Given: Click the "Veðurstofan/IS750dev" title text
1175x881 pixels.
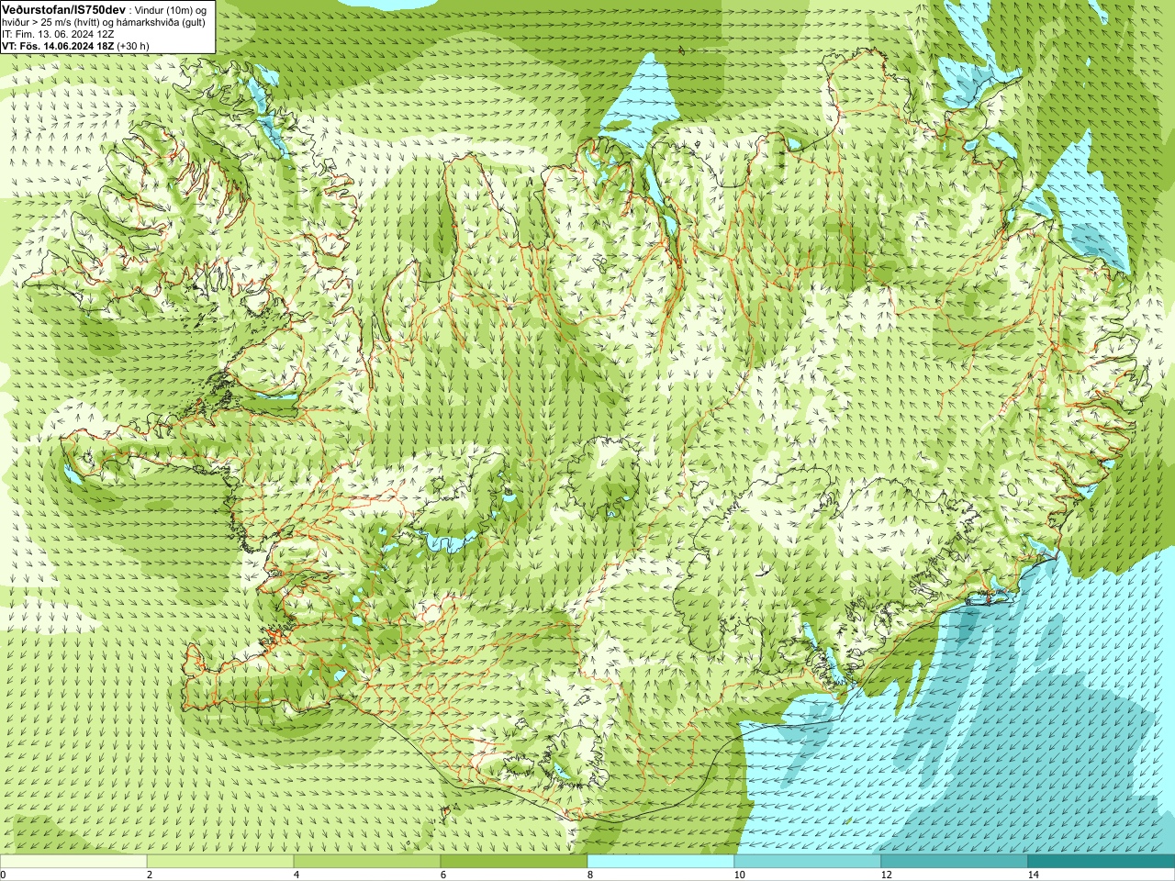Looking at the screenshot, I should pyautogui.click(x=63, y=8).
